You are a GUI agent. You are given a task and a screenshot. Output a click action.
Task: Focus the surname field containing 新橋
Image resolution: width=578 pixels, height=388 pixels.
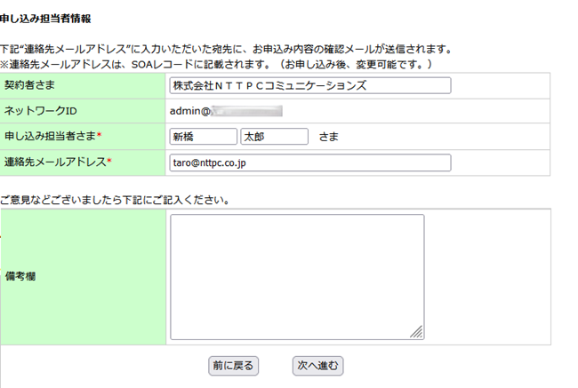[204, 137]
